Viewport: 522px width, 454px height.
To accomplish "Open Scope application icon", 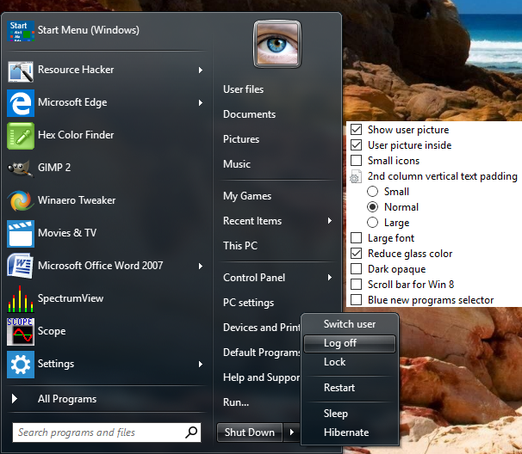I will click(21, 331).
